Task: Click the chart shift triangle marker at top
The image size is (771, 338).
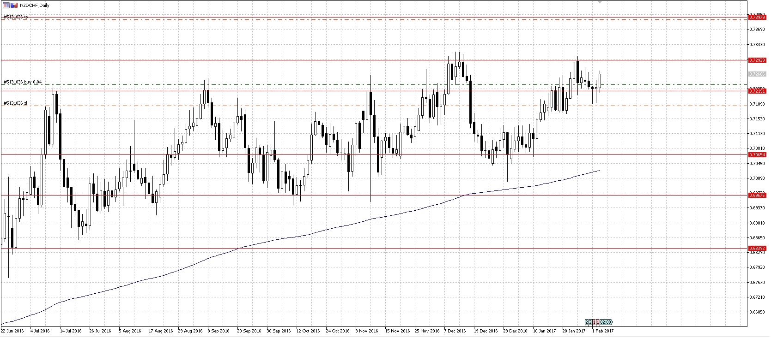Action: 600,2
